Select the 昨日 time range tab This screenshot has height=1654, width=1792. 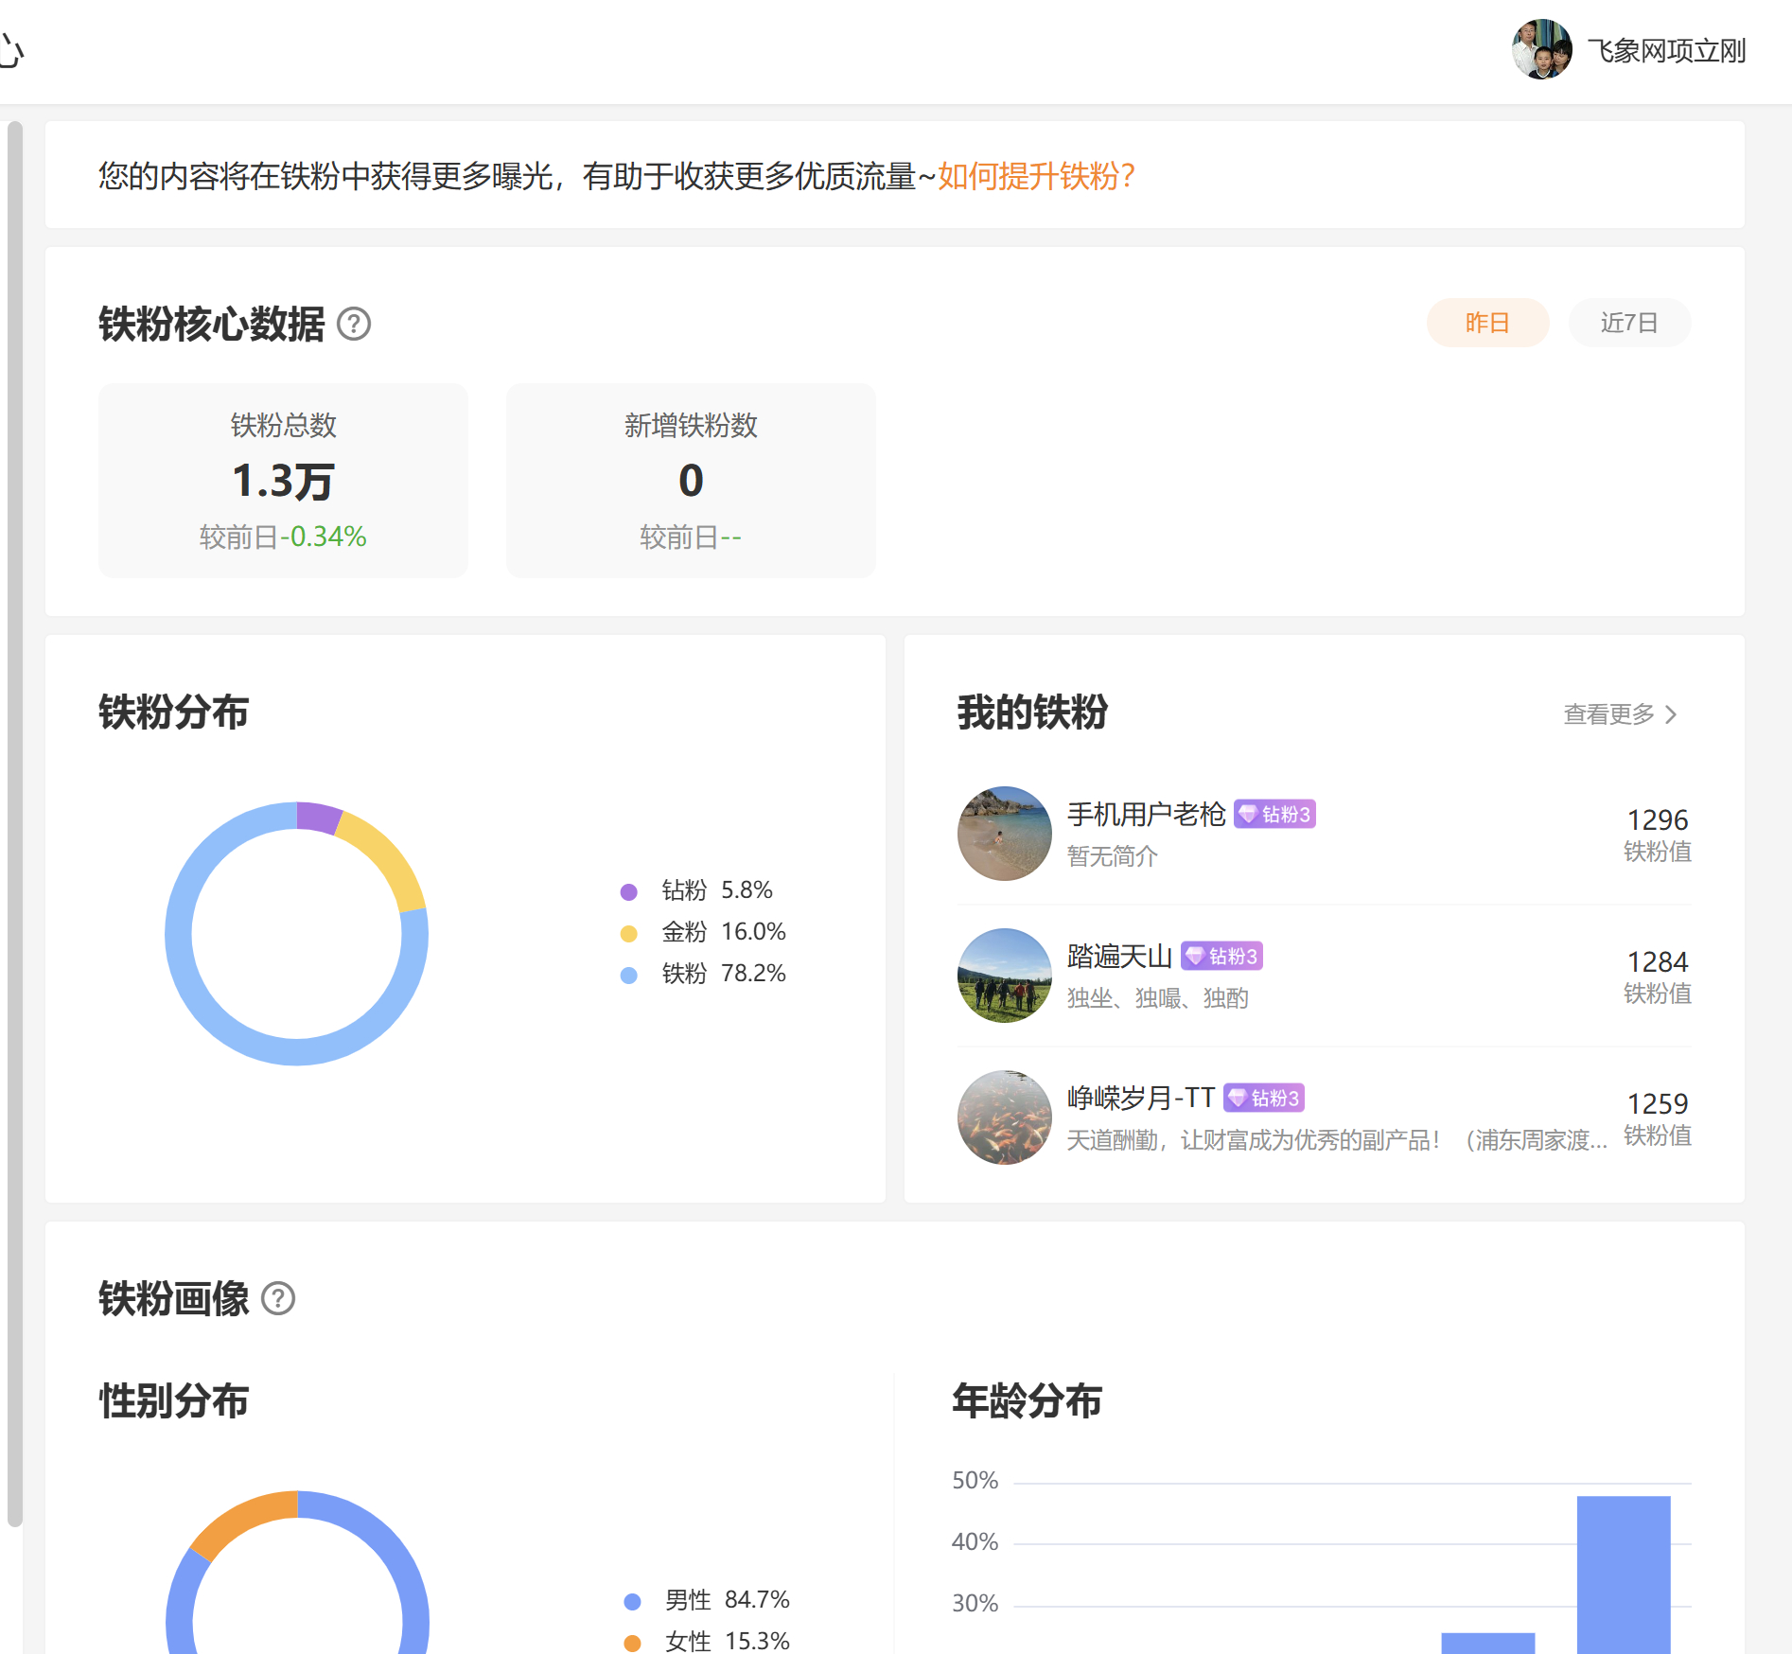[1487, 323]
